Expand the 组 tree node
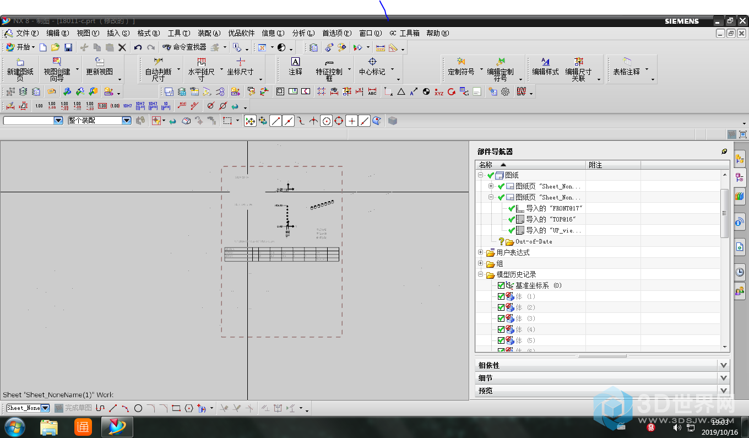Image resolution: width=749 pixels, height=438 pixels. (x=481, y=263)
